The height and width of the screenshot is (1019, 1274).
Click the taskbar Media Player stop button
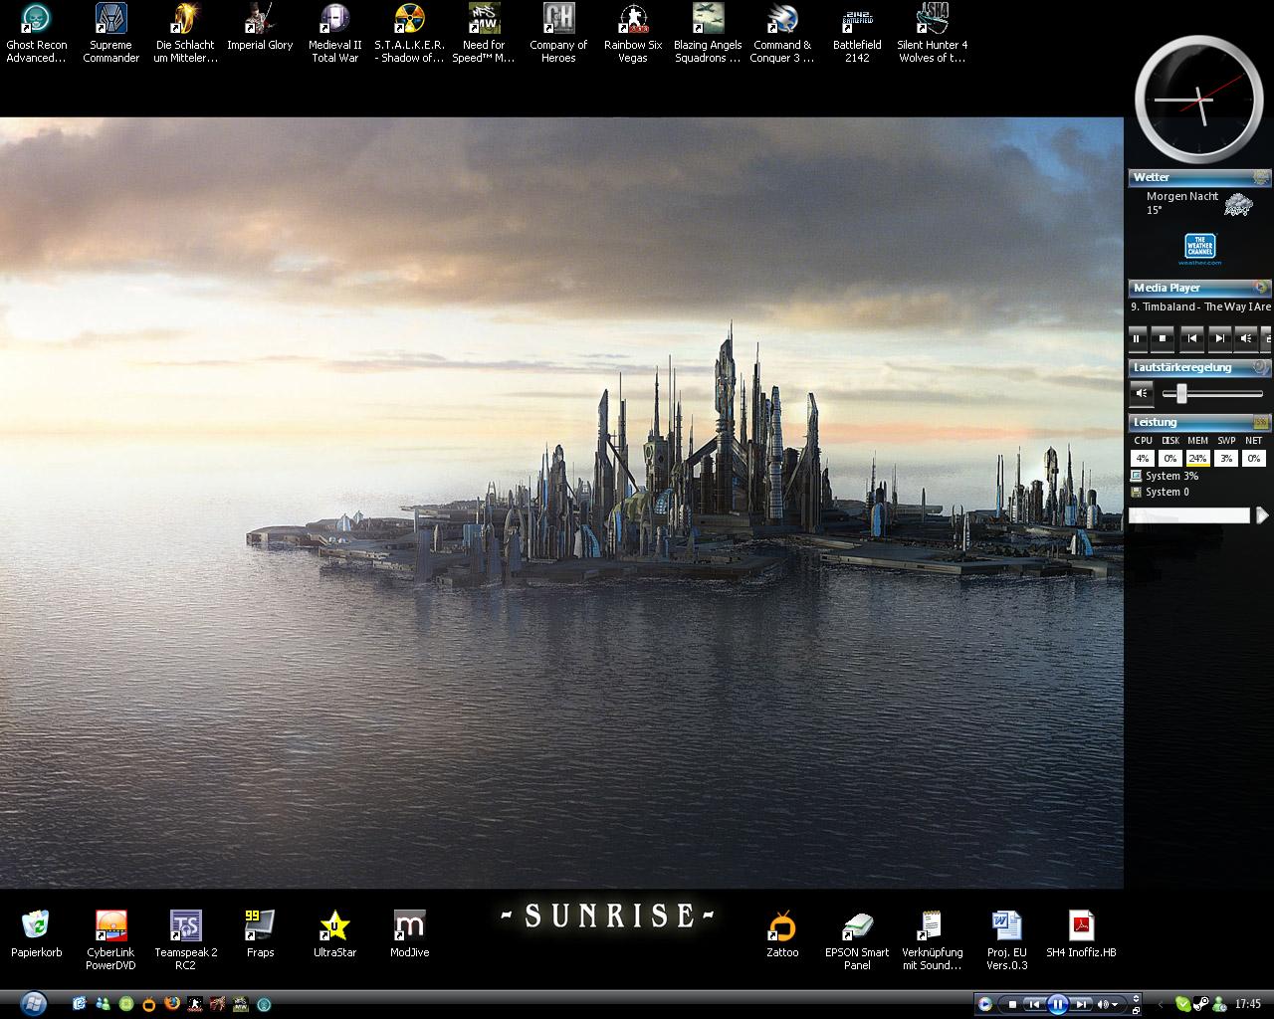point(1012,1005)
